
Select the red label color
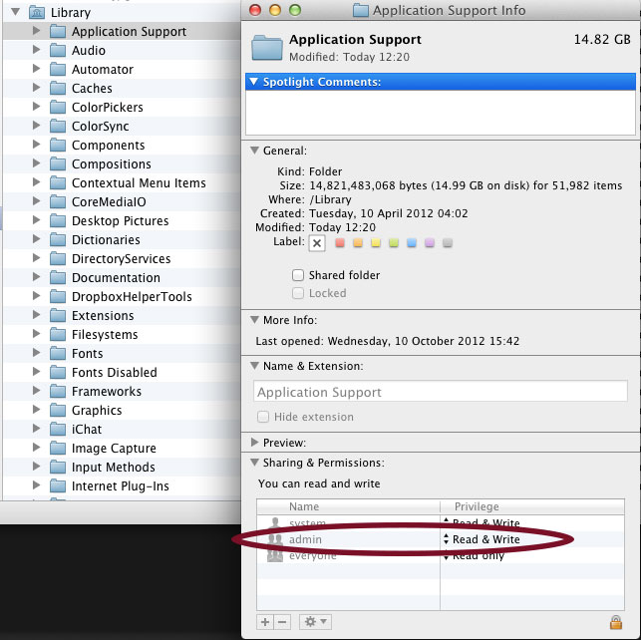coord(341,243)
